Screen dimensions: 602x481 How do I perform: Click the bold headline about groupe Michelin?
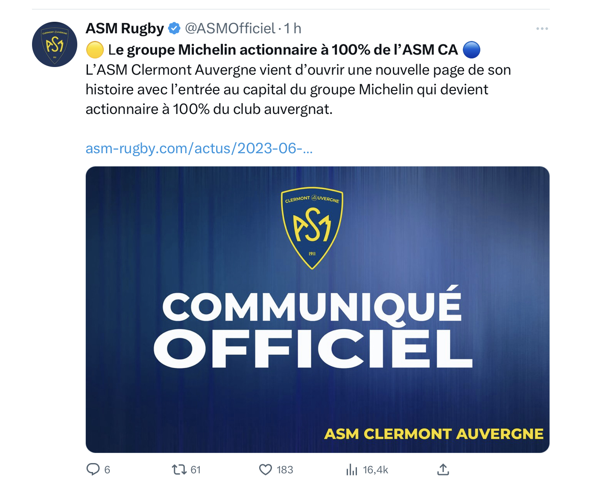click(283, 50)
